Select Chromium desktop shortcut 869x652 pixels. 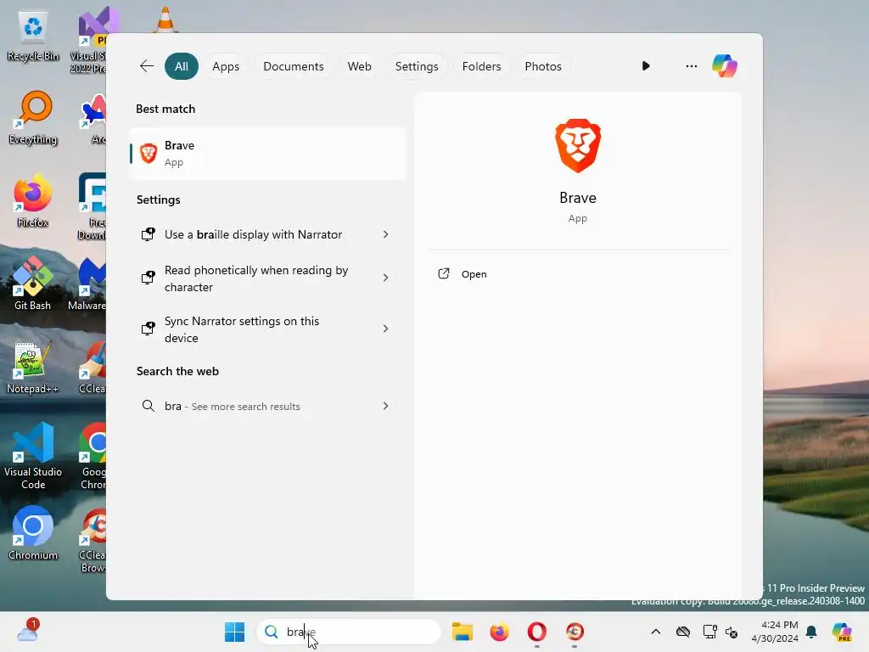33,534
